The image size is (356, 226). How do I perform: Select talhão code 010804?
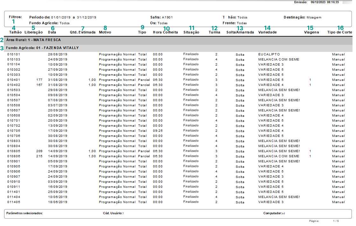(14, 146)
